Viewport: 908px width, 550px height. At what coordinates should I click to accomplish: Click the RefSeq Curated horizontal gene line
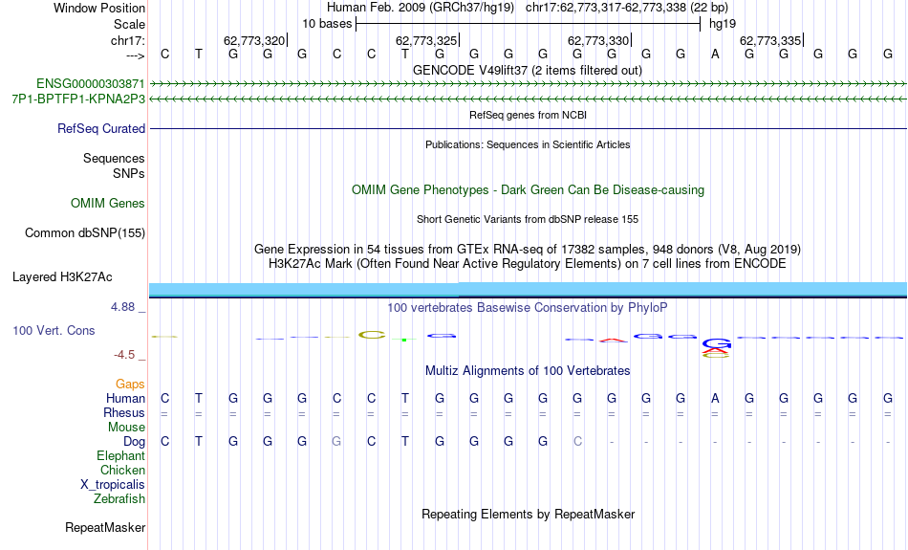tap(528, 129)
